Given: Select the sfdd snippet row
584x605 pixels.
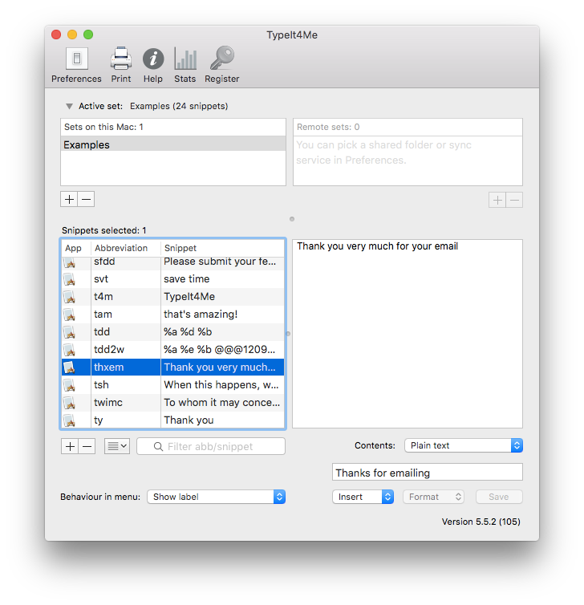Looking at the screenshot, I should [x=172, y=262].
